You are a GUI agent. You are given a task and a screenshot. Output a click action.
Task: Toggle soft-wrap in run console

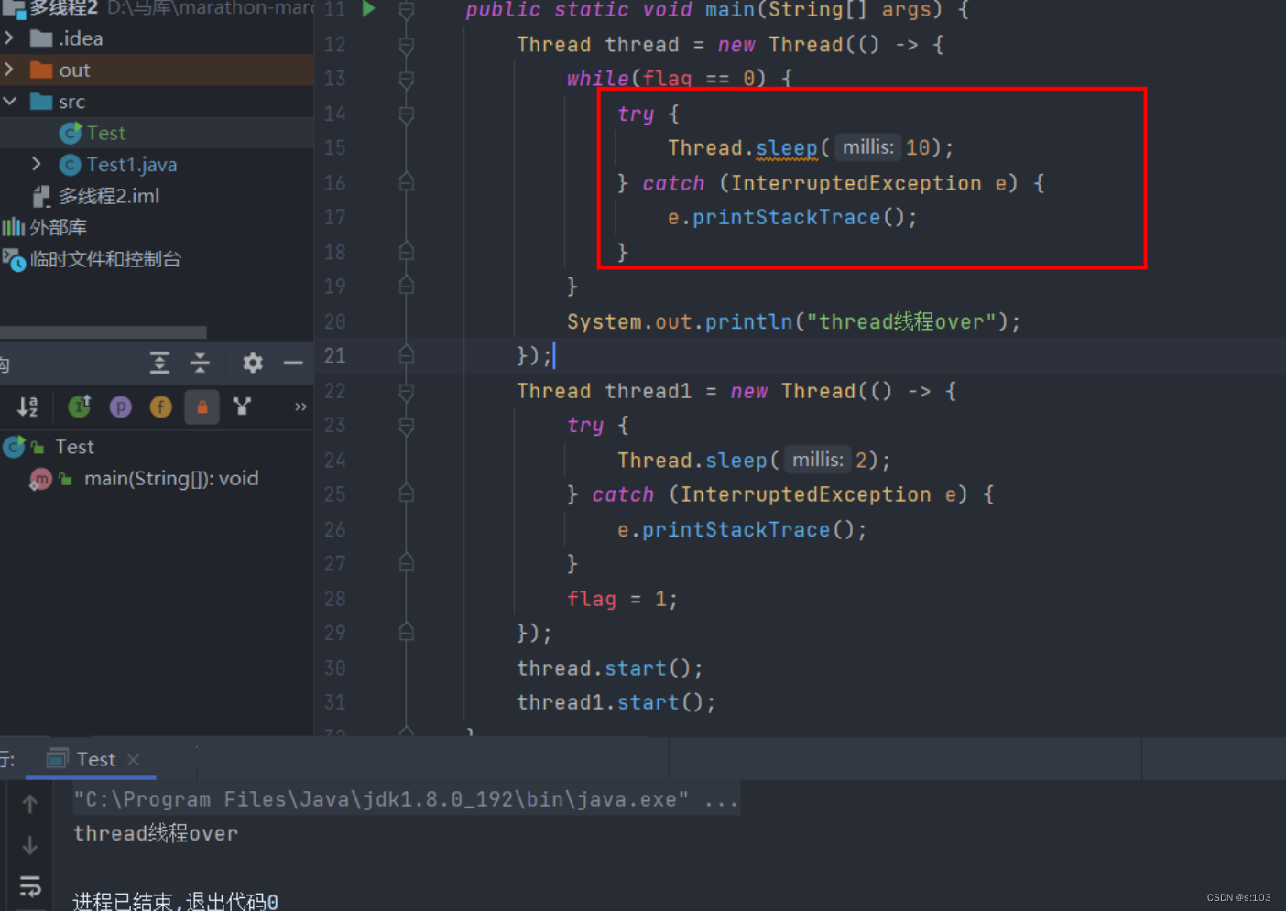point(30,885)
